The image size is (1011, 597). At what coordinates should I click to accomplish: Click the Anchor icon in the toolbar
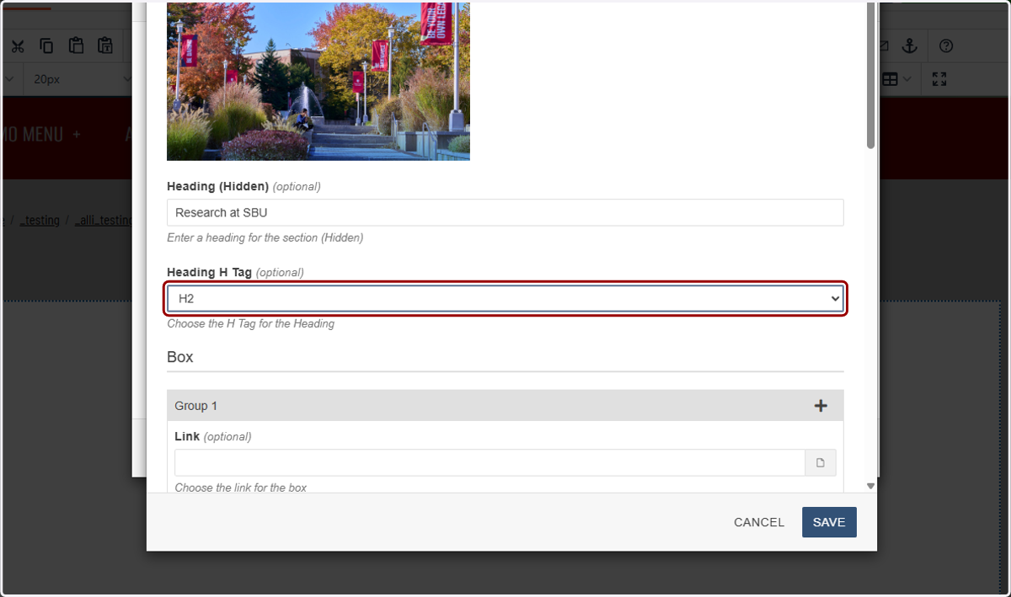(910, 46)
